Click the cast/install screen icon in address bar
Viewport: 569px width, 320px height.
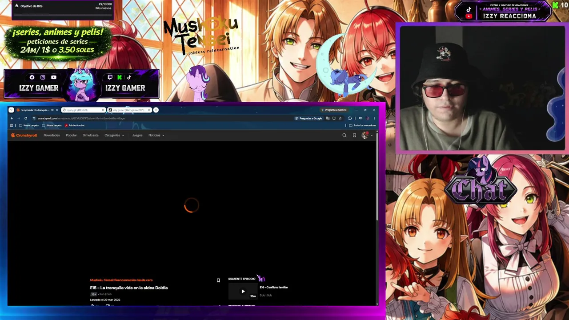click(334, 118)
